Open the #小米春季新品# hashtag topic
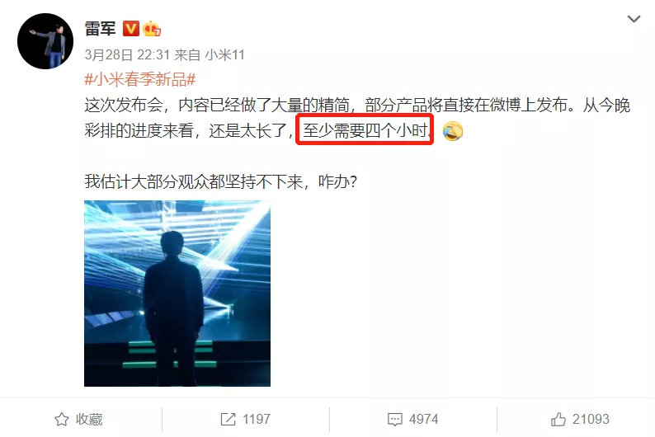 140,79
